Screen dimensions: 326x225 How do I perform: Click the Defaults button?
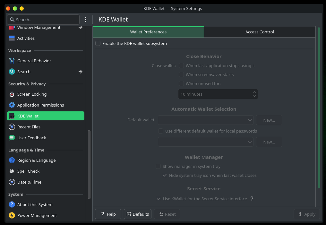138,214
